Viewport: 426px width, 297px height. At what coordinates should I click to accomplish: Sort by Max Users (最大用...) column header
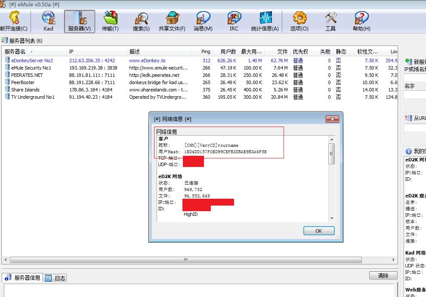click(251, 52)
